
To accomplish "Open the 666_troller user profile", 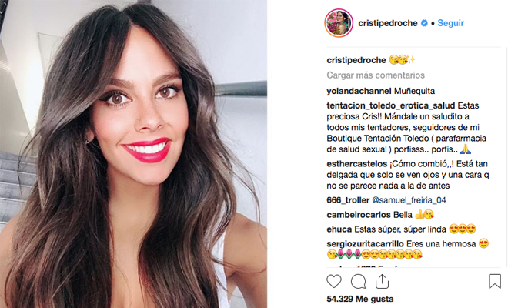I will 349,199.
